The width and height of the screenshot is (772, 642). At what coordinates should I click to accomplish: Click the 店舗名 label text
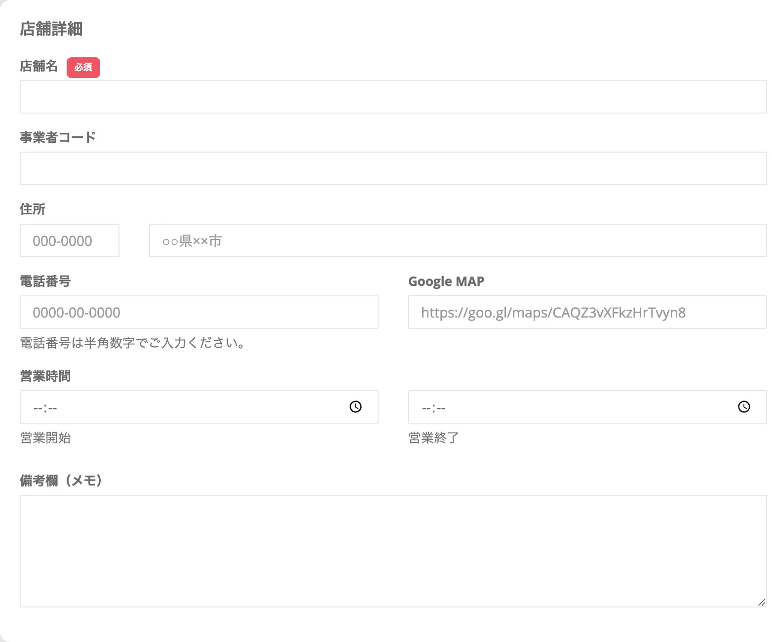tap(39, 66)
